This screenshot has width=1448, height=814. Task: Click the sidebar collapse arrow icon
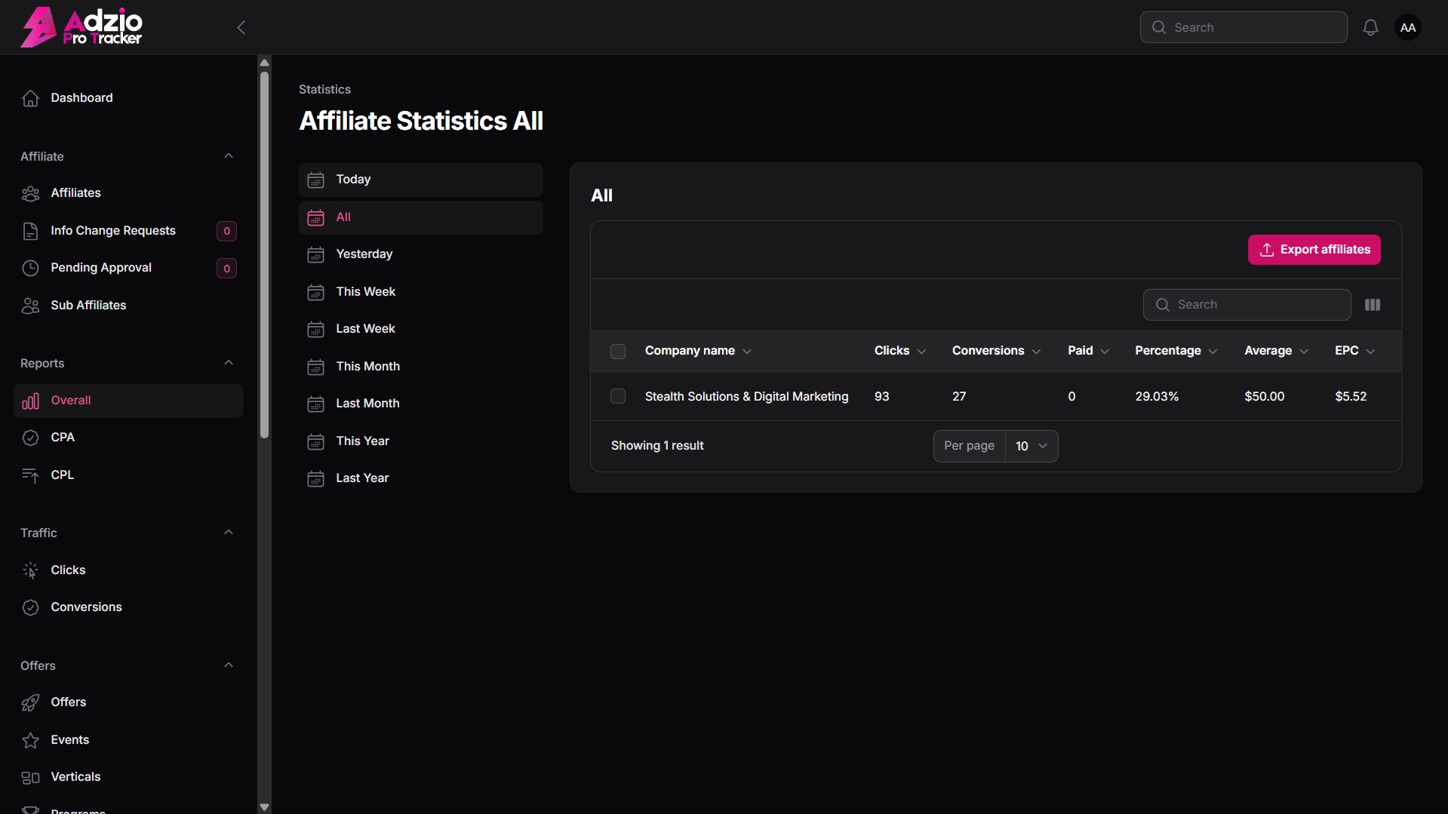(x=241, y=28)
